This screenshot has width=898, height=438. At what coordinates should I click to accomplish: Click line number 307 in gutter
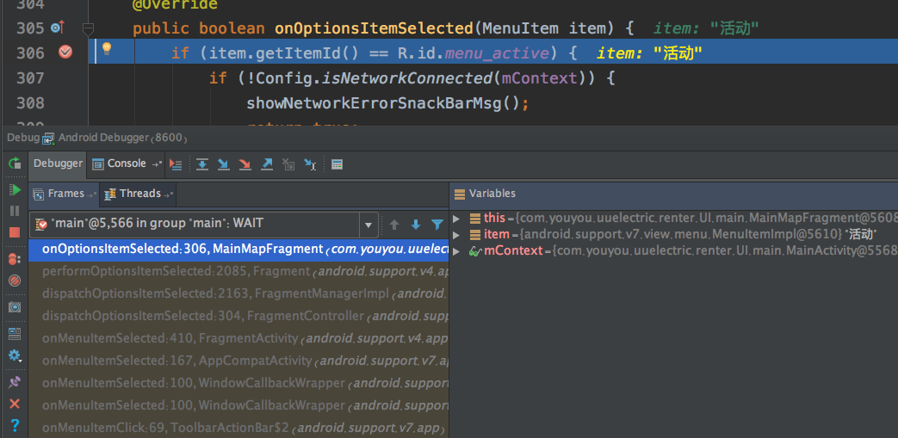[30, 77]
